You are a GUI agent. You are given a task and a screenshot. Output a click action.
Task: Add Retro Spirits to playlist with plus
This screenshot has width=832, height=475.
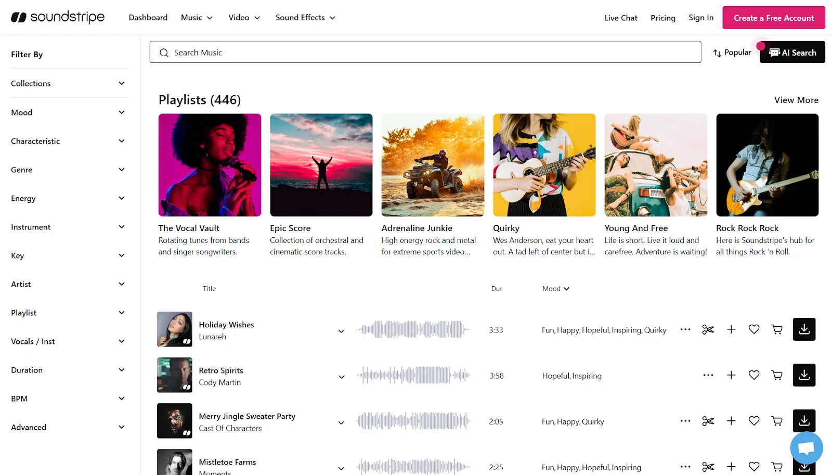click(x=731, y=375)
